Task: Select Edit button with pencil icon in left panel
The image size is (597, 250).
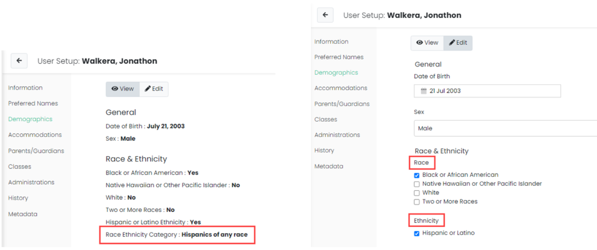Action: coord(154,89)
